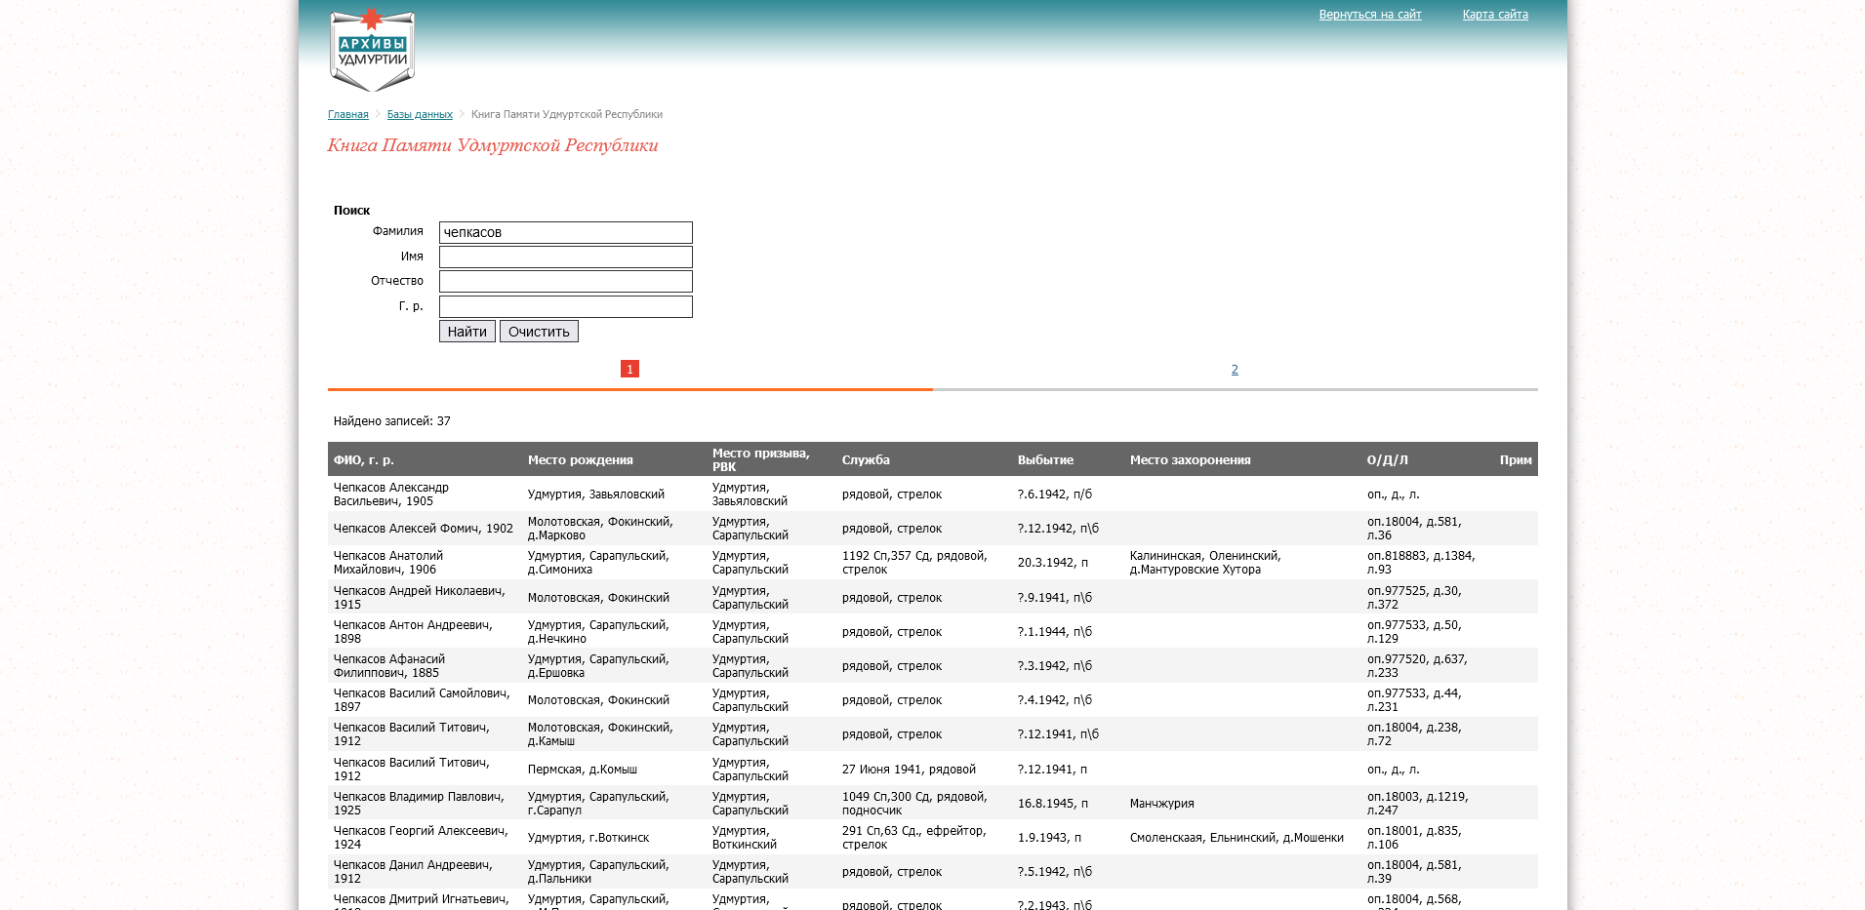Open Базы данных breadcrumb link
The height and width of the screenshot is (910, 1865).
(420, 115)
